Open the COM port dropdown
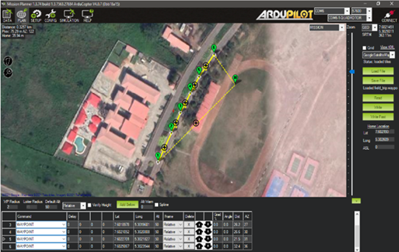399x252 pixels. tap(347, 11)
